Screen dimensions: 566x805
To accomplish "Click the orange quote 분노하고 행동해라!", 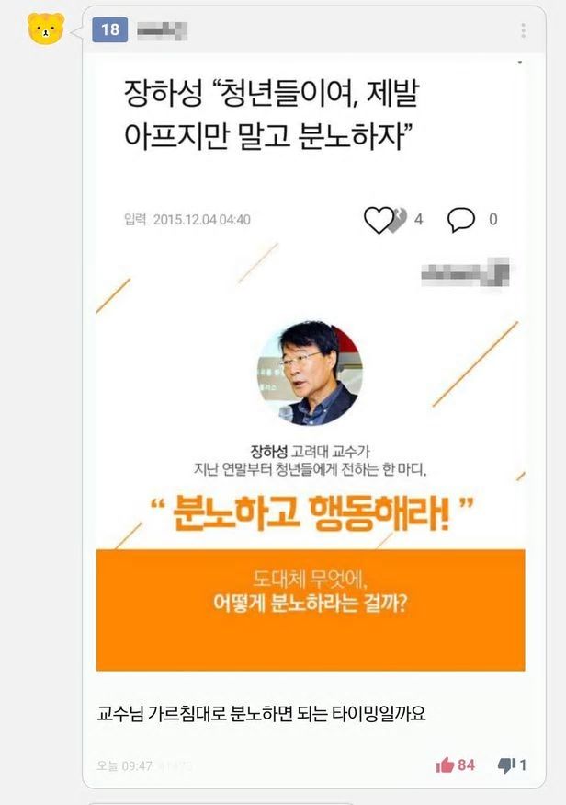I will (x=311, y=513).
